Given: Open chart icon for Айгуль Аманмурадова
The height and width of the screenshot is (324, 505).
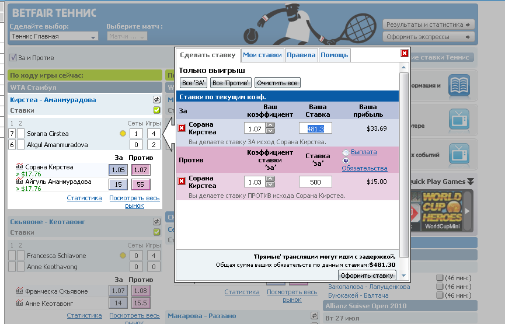Looking at the screenshot, I should (x=20, y=180).
